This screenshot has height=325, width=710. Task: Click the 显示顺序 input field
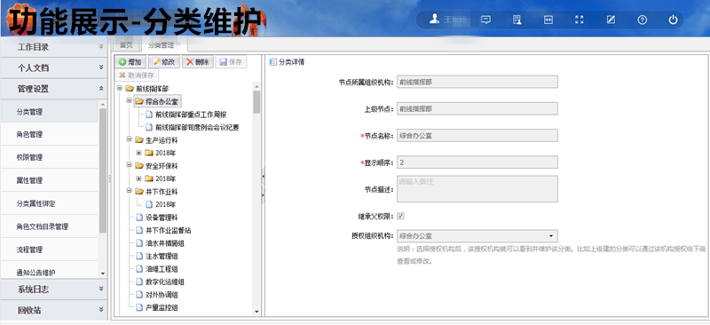[477, 162]
